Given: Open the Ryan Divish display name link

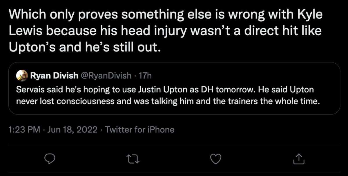Looking at the screenshot, I should point(54,76).
